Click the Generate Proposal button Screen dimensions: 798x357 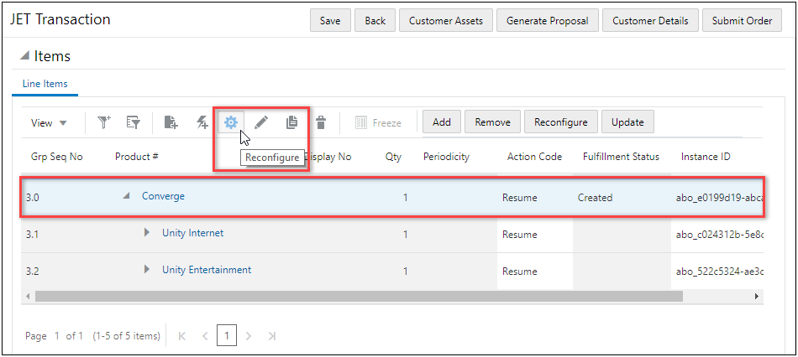pyautogui.click(x=547, y=21)
